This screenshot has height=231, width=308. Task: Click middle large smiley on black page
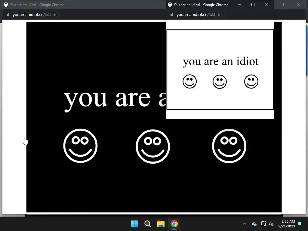pyautogui.click(x=153, y=146)
